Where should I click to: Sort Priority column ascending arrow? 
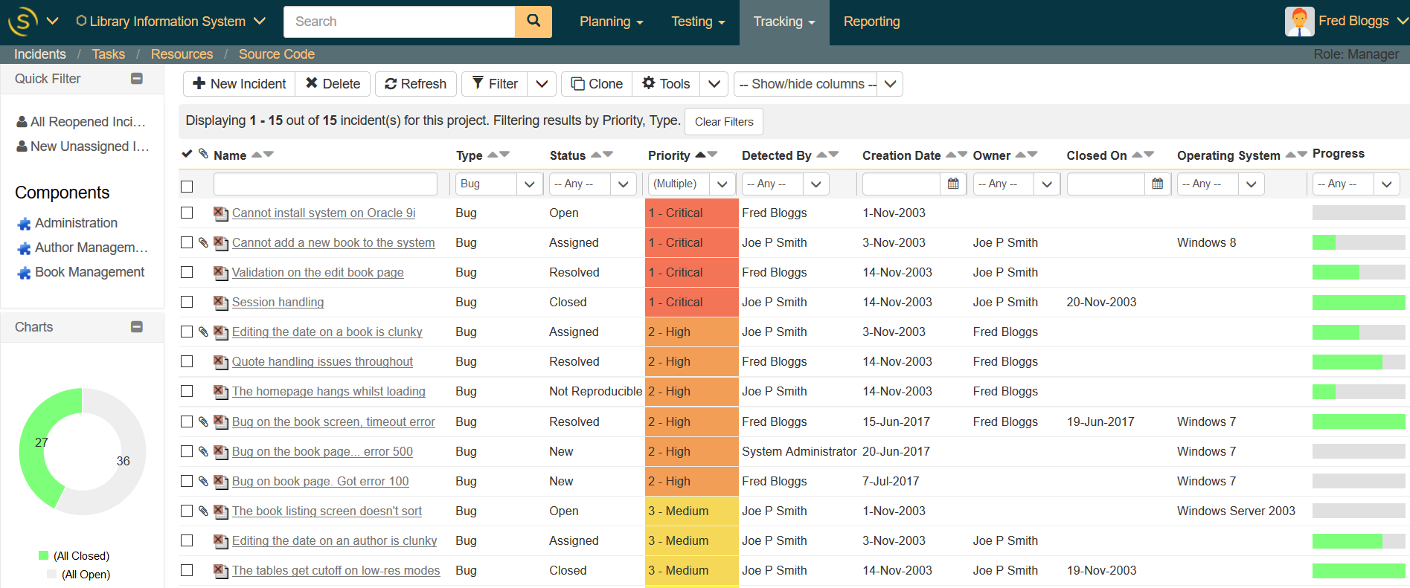700,154
